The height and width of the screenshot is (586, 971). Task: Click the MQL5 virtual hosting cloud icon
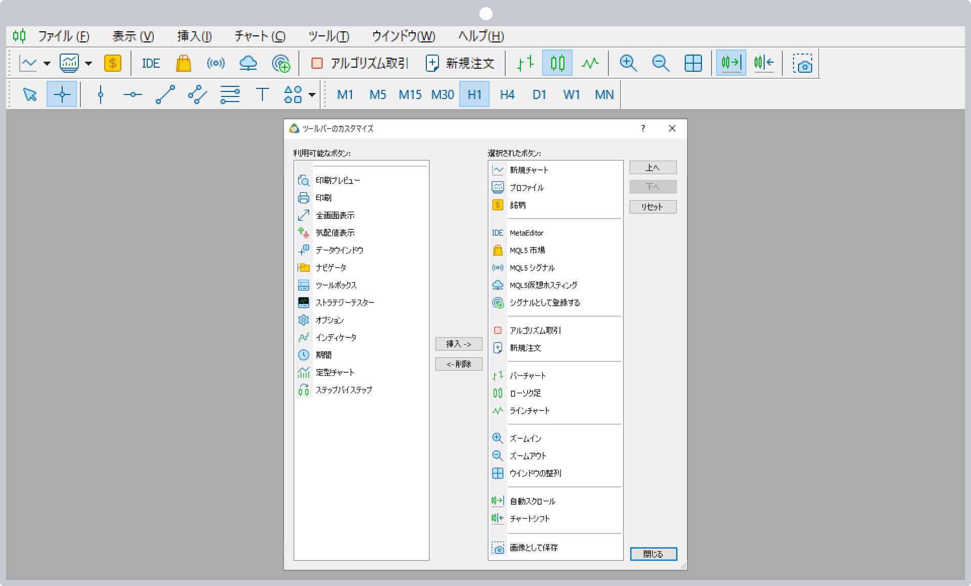click(248, 63)
